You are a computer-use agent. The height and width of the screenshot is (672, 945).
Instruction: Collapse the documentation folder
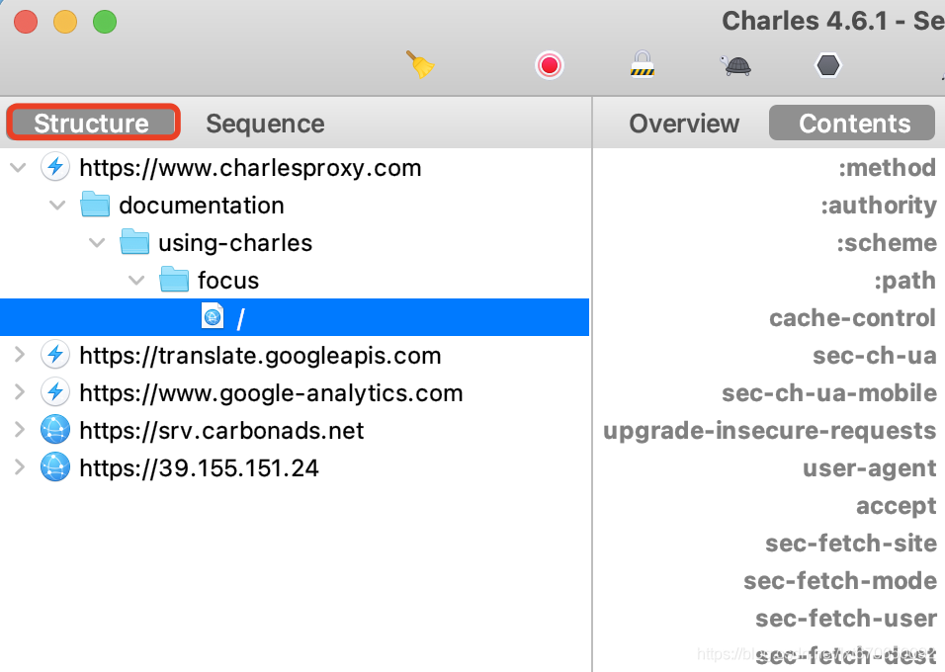point(58,206)
